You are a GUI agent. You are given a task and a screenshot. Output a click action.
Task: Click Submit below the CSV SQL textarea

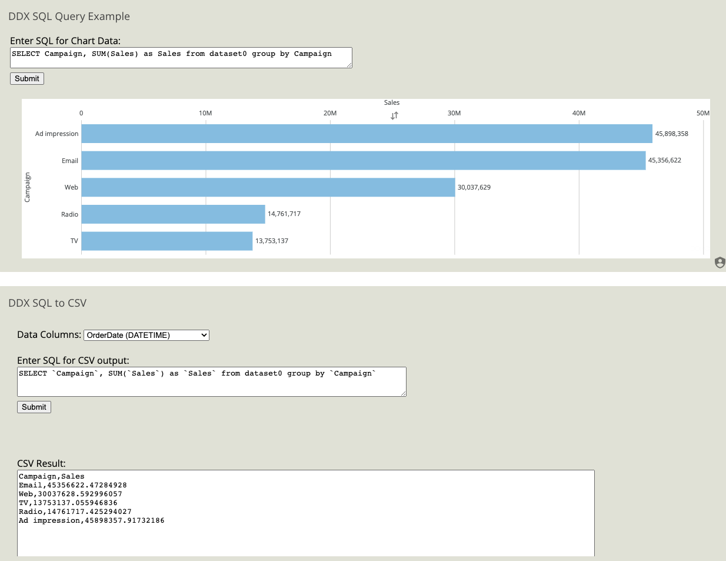(x=34, y=407)
